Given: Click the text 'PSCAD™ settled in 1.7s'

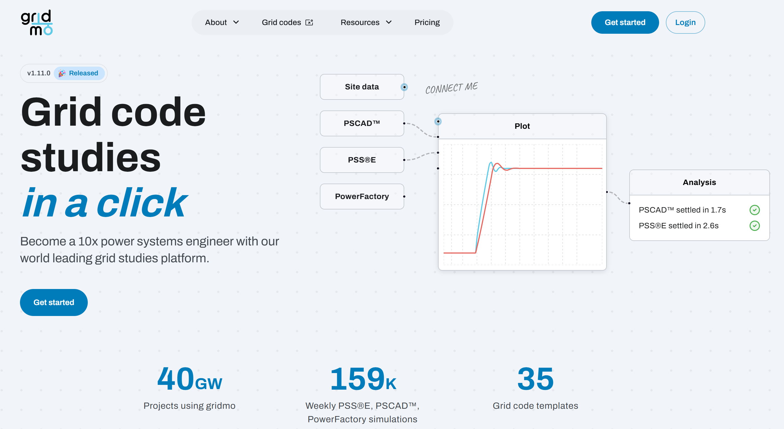Looking at the screenshot, I should [682, 210].
